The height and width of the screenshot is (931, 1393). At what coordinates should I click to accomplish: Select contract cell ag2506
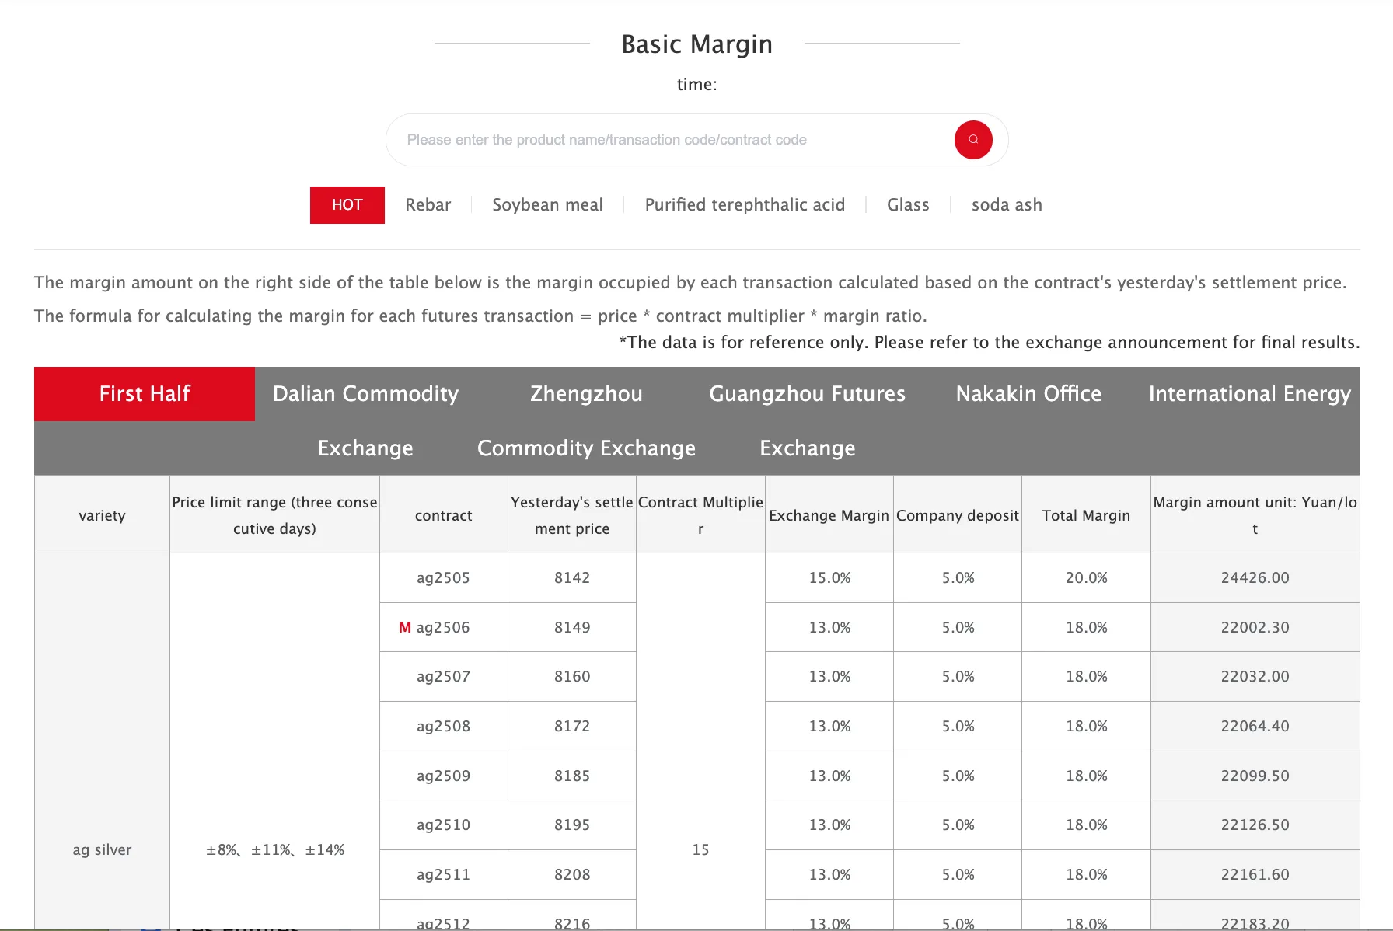point(444,627)
